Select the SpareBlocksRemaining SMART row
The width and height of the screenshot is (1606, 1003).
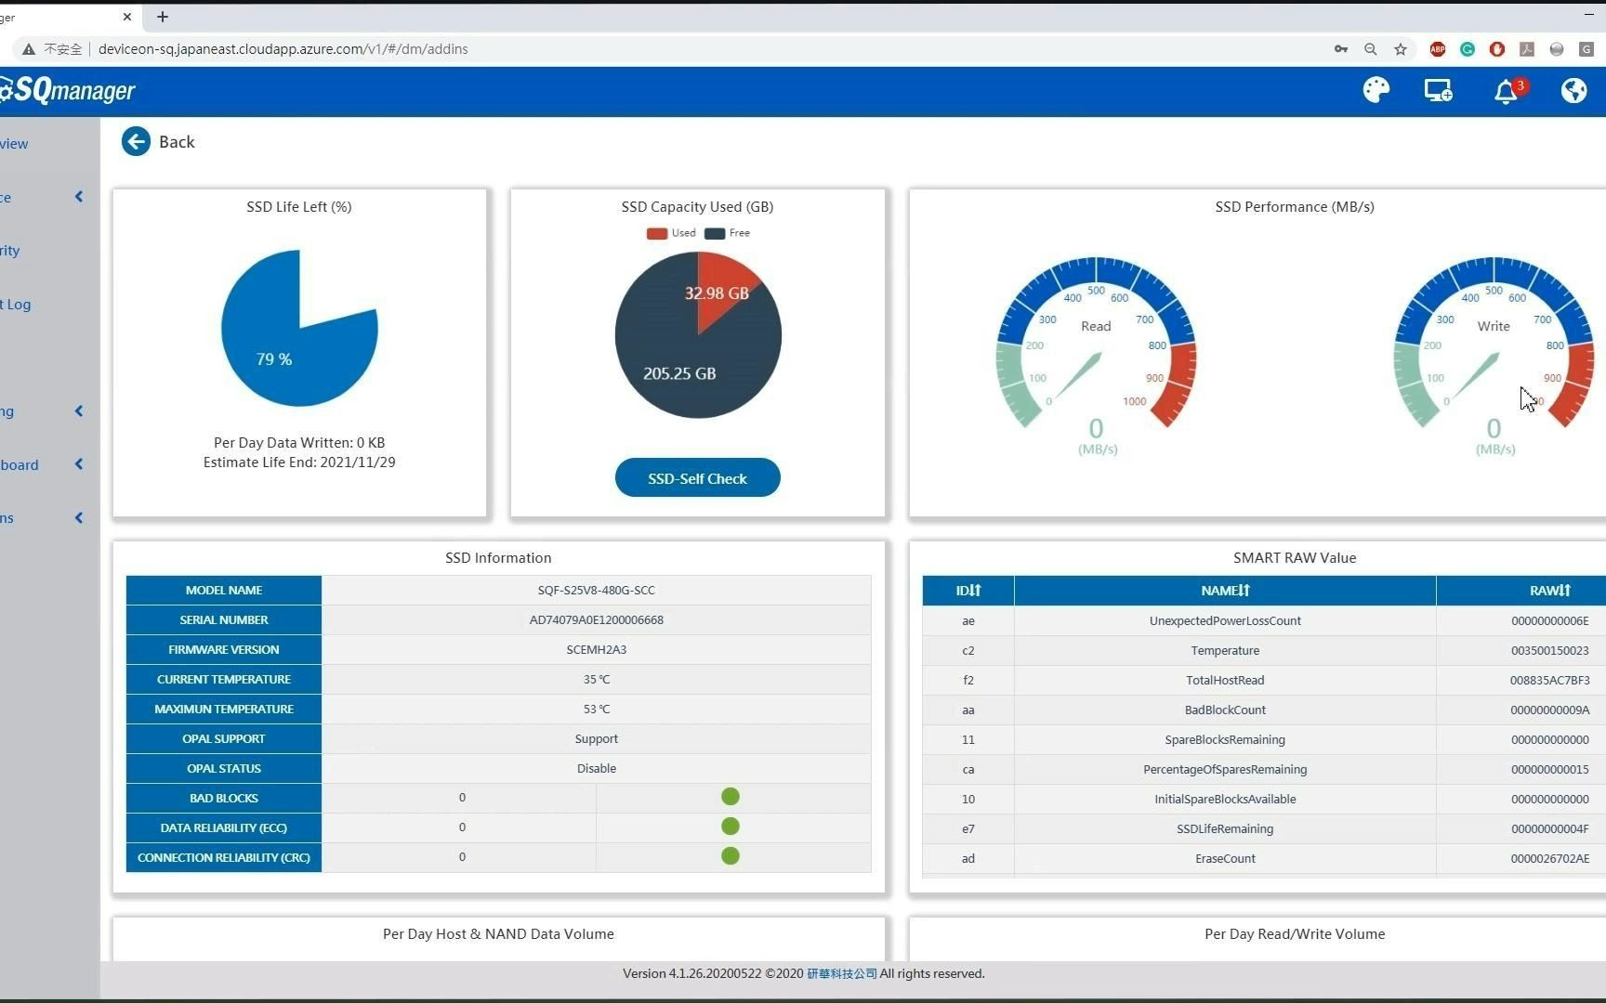tap(1264, 739)
